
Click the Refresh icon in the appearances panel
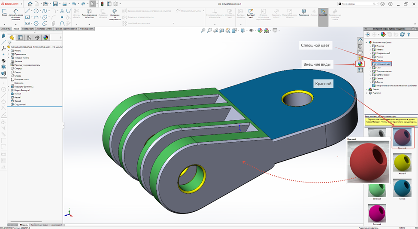point(402,34)
